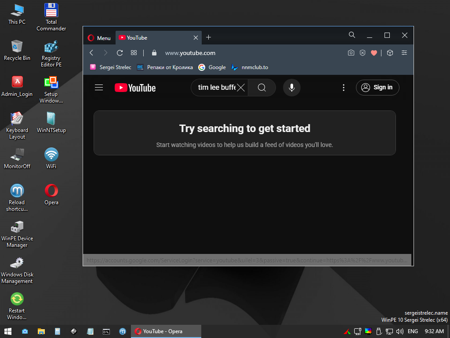Open the Sergei Strelec bookmark
This screenshot has width=450, height=338.
110,67
